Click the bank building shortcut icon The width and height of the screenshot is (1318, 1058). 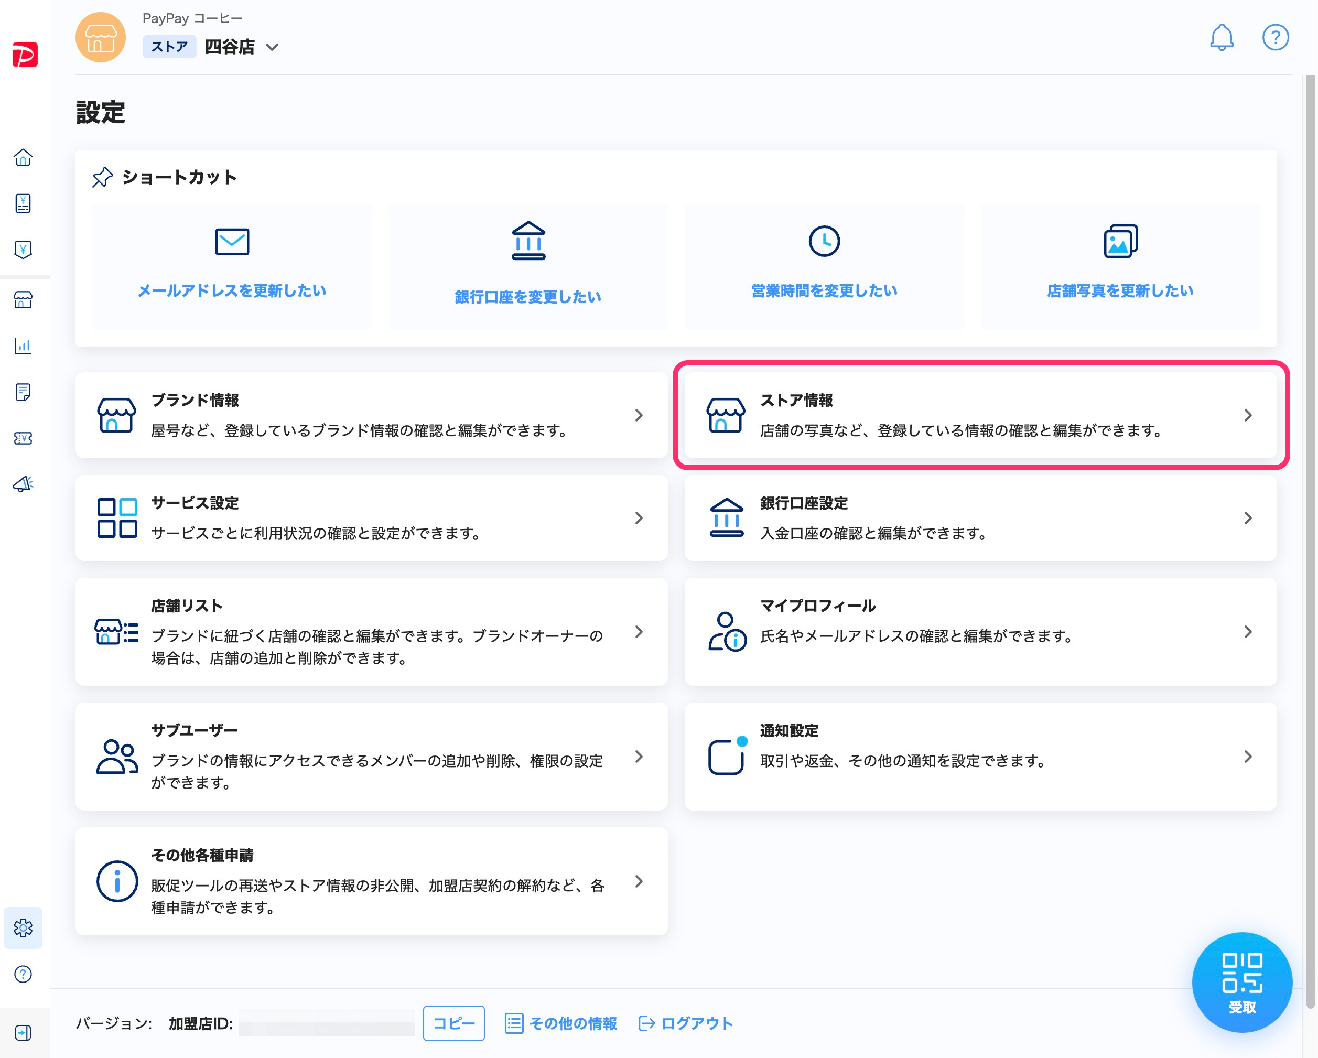(x=528, y=241)
